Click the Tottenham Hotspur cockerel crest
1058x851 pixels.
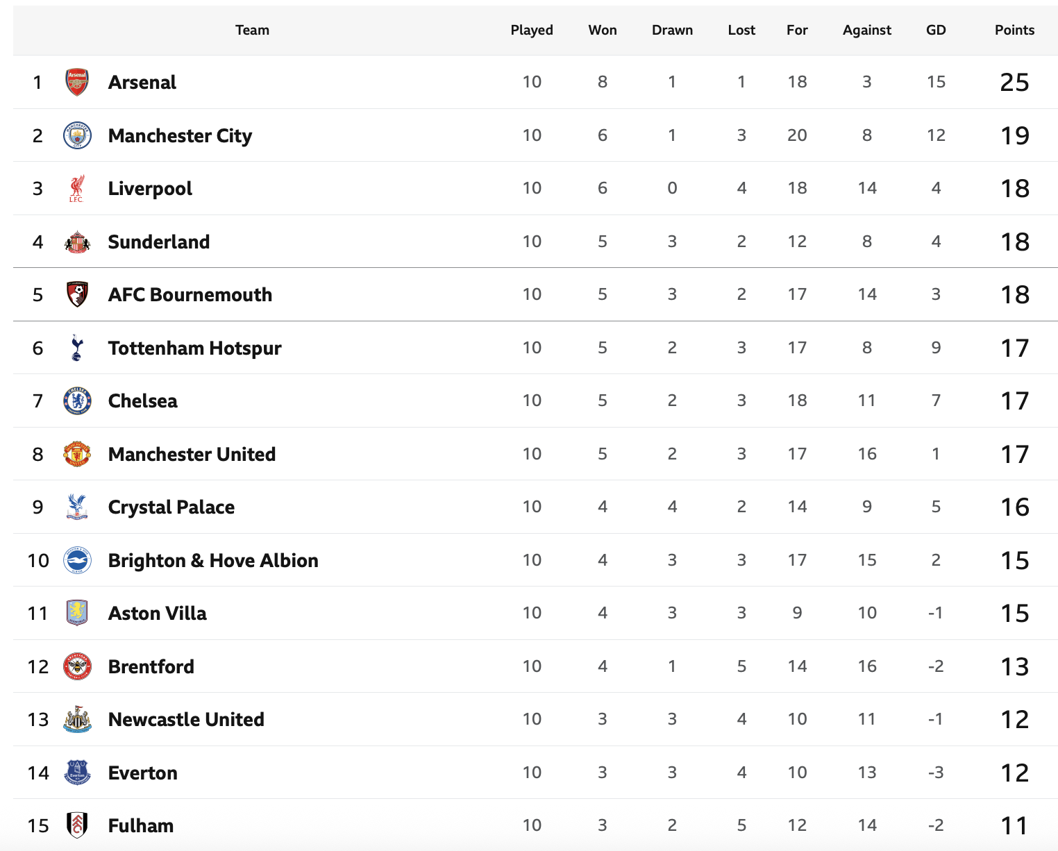click(x=76, y=348)
